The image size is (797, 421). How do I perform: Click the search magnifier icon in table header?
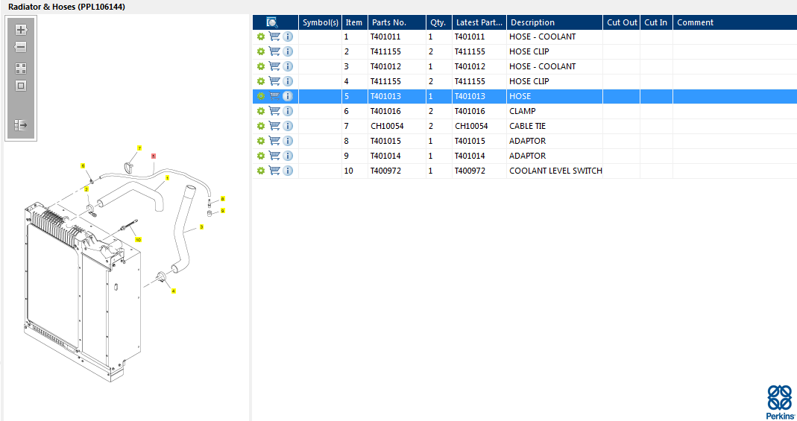[x=272, y=22]
